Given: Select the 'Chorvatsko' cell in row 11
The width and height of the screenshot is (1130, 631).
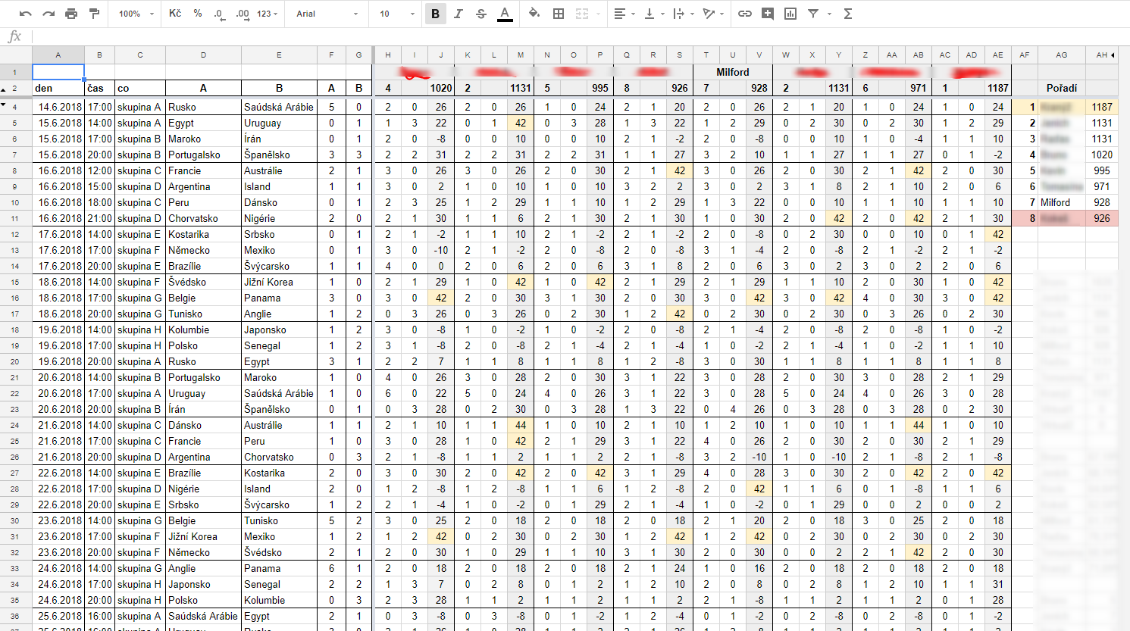Looking at the screenshot, I should pos(203,218).
